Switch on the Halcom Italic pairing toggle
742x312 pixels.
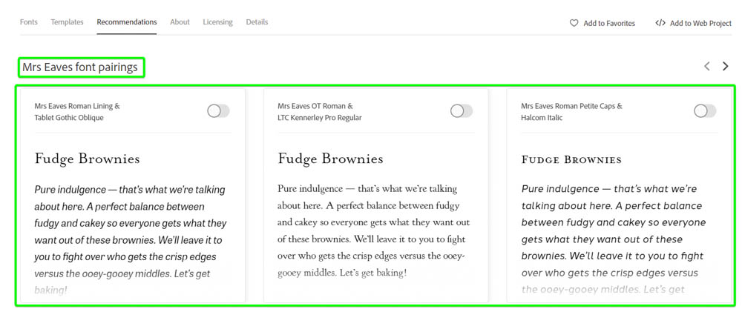705,111
